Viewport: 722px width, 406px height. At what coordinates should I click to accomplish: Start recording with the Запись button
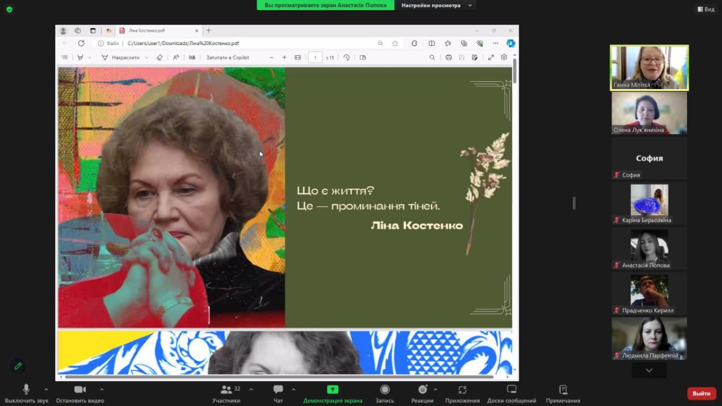click(x=385, y=390)
